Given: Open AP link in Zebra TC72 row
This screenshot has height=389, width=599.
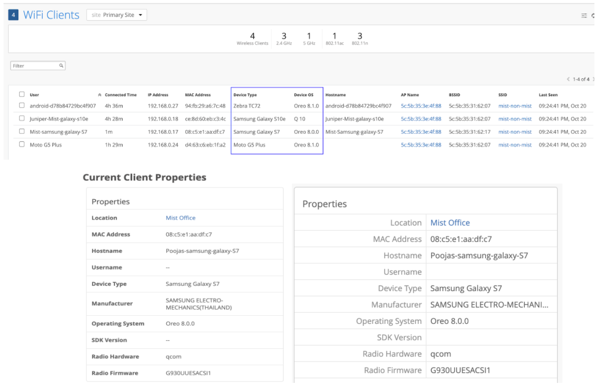Looking at the screenshot, I should coord(421,106).
